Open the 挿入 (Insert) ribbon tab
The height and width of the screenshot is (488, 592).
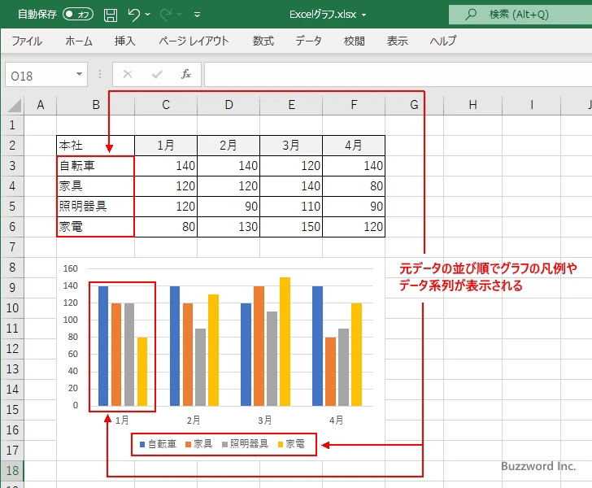pos(124,41)
